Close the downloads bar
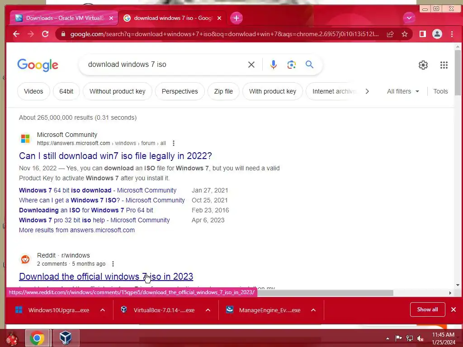463x347 pixels. coord(453,309)
